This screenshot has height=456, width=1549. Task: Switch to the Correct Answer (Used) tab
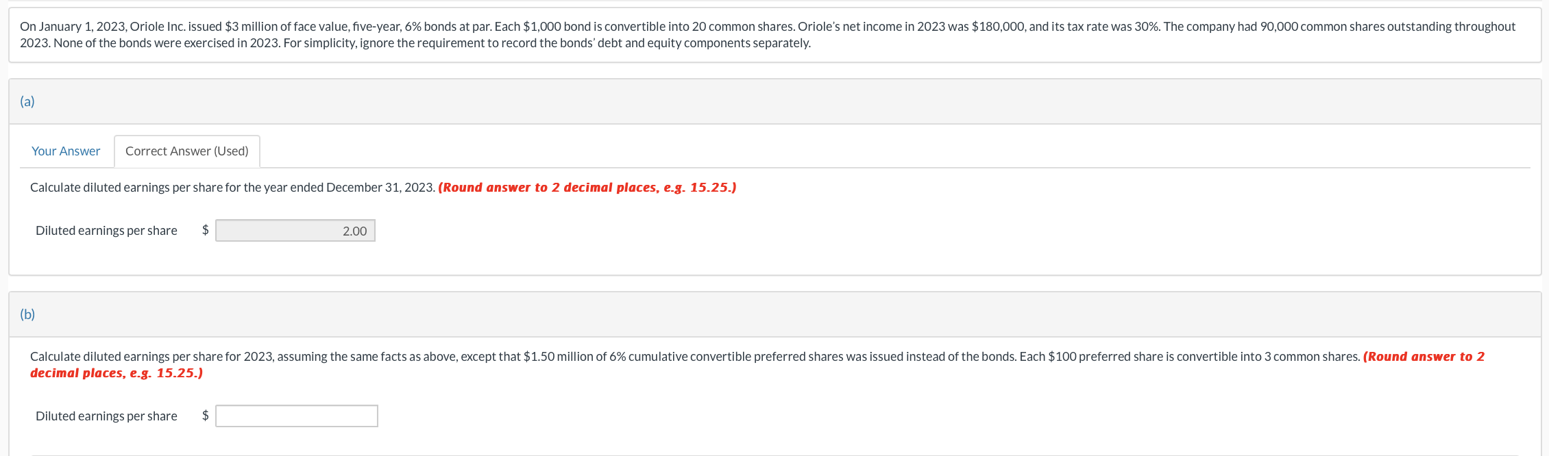click(x=186, y=151)
